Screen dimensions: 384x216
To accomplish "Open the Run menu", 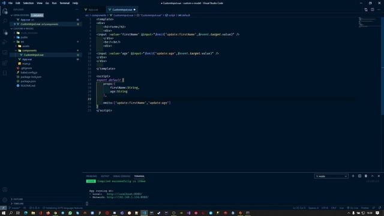I will (54, 3).
